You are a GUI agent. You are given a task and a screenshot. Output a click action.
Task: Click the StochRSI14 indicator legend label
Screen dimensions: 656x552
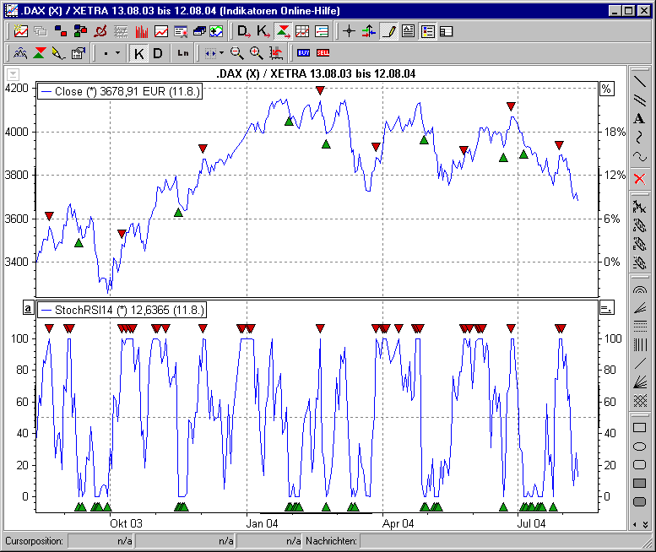(x=122, y=310)
